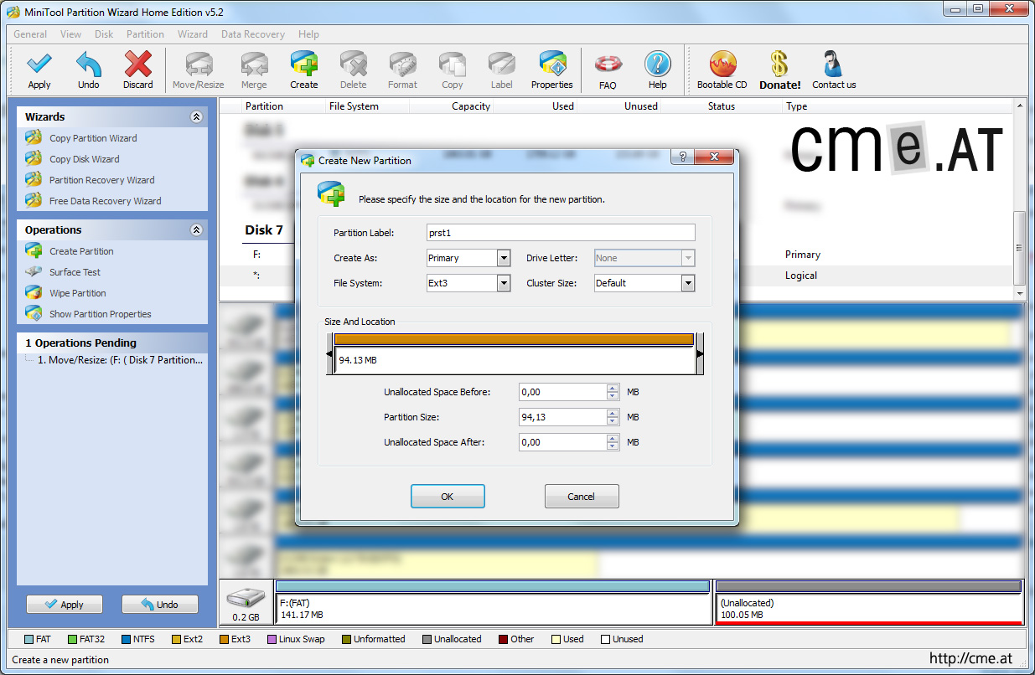Open the MB unit stepper for Unallocated Space After
Screen dimensions: 1035x675
tap(613, 442)
